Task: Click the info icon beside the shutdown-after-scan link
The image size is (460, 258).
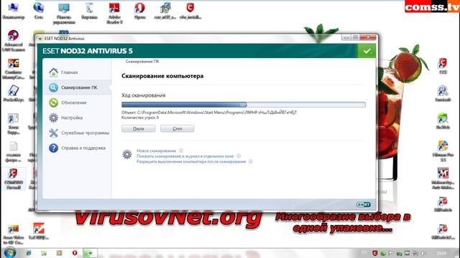Action: point(251,161)
